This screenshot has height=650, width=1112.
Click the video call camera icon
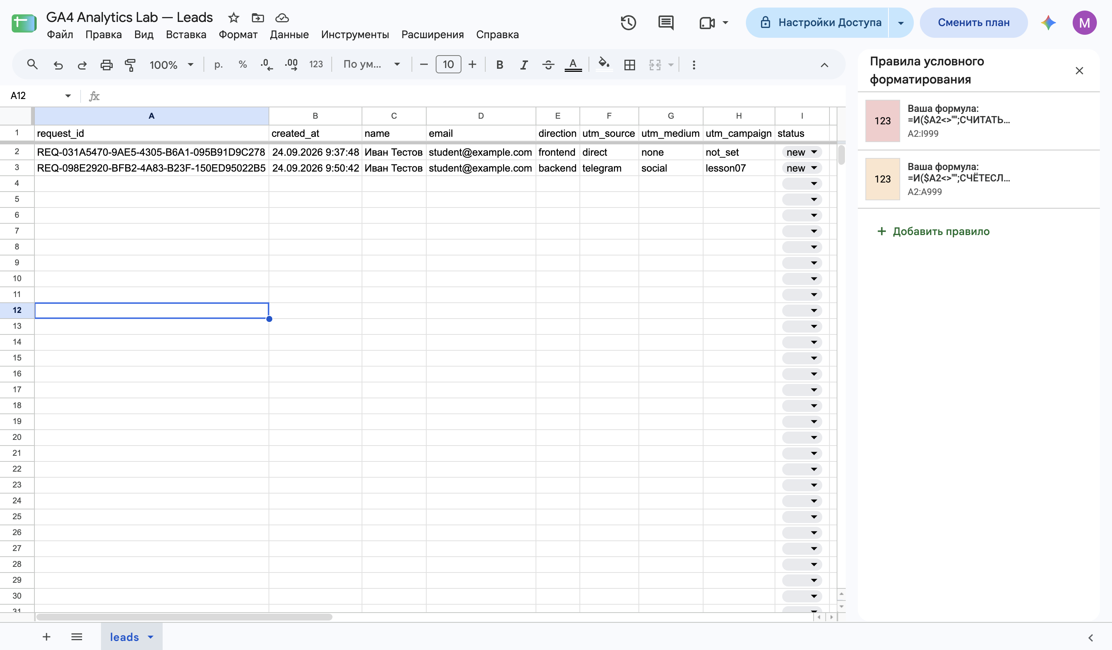[x=707, y=23]
